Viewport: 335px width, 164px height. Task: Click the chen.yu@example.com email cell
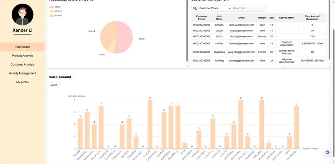tap(242, 25)
